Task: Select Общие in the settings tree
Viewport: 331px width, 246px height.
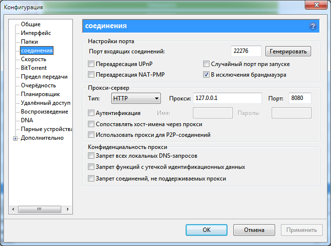Action: coord(31,24)
